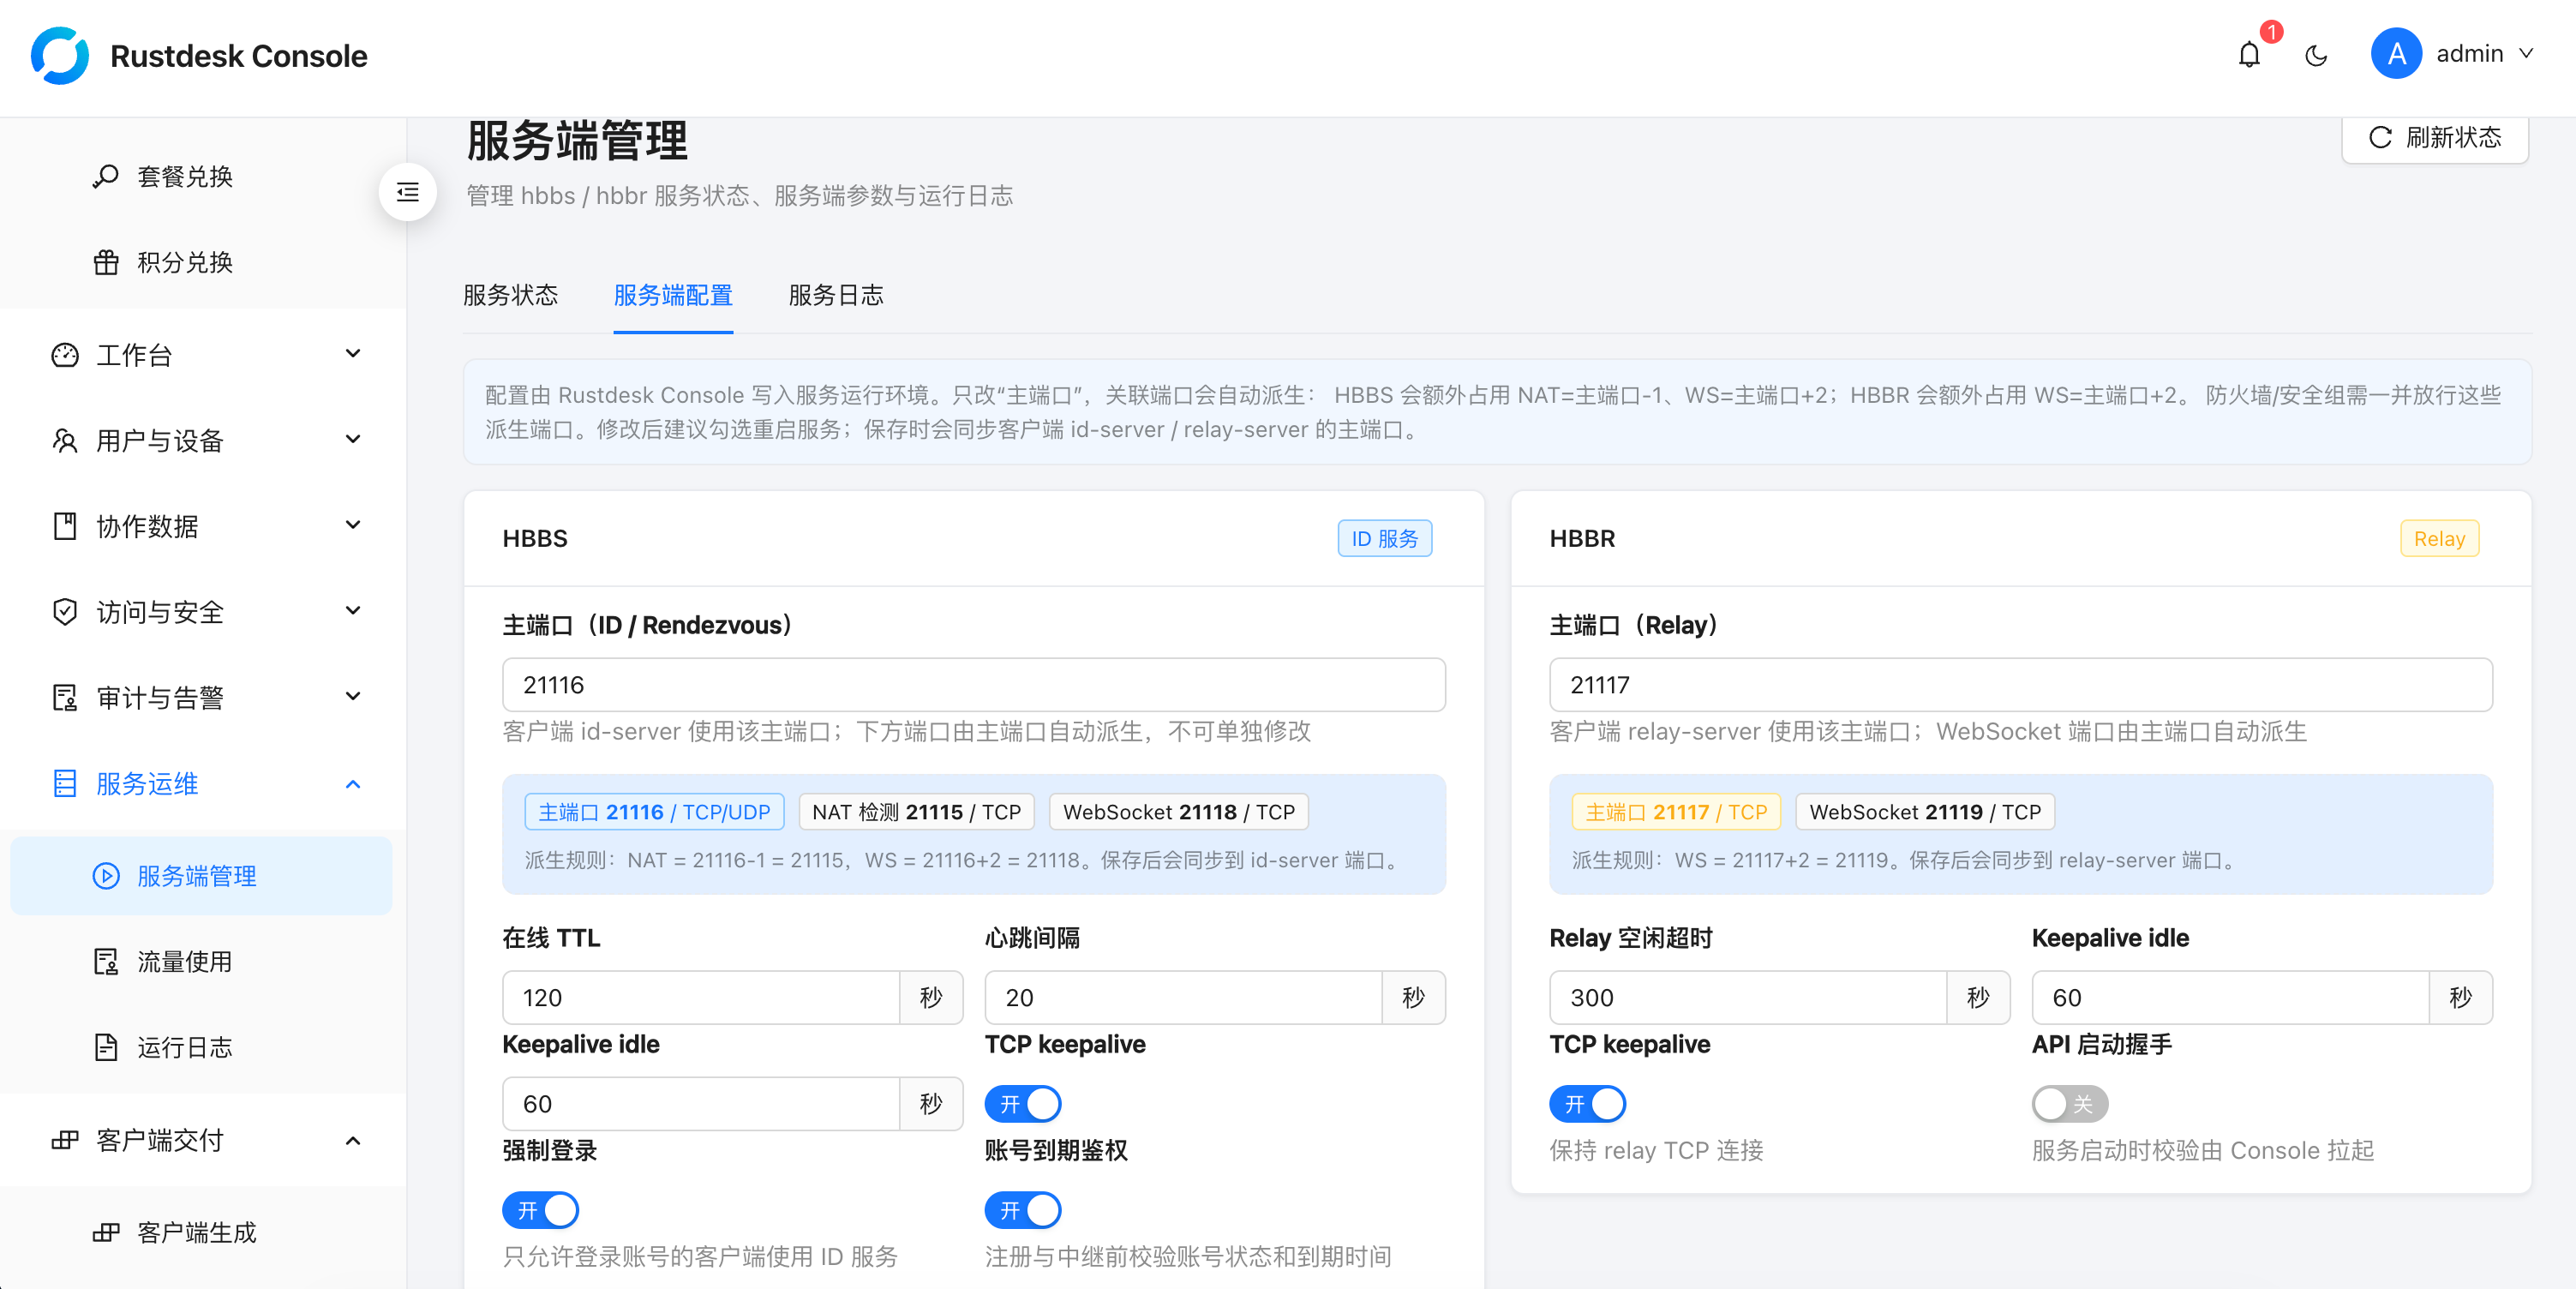Click the WebSocket 21118 / TCP tag
Screen dimensions: 2576x1289
(x=1178, y=811)
